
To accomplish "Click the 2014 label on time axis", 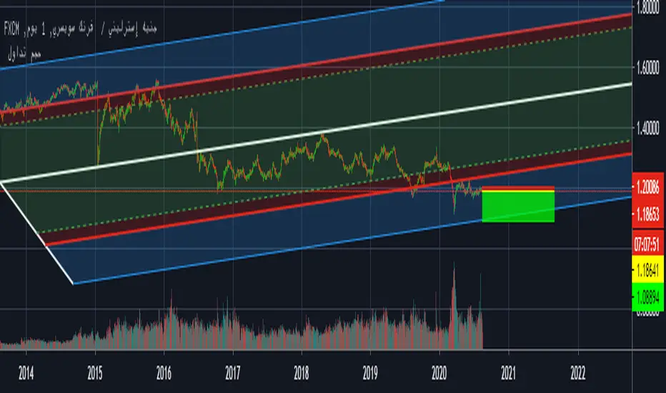I will tap(26, 373).
